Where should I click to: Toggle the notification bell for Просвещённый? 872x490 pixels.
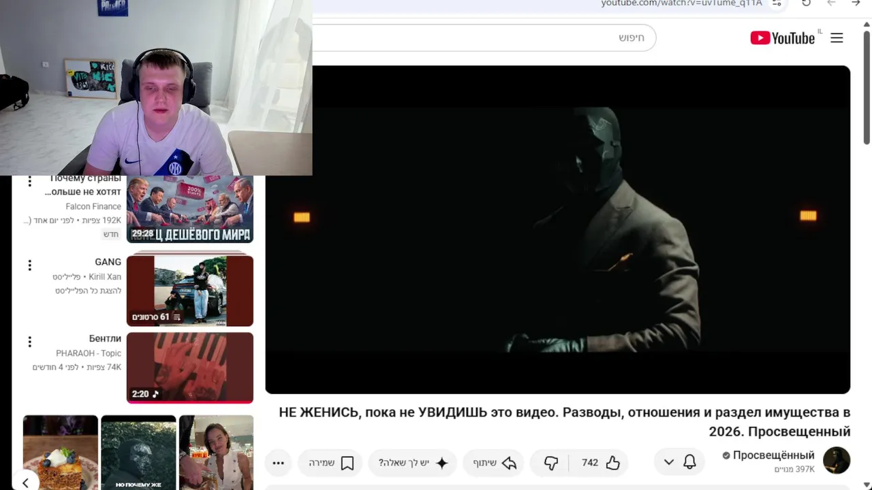coord(689,463)
